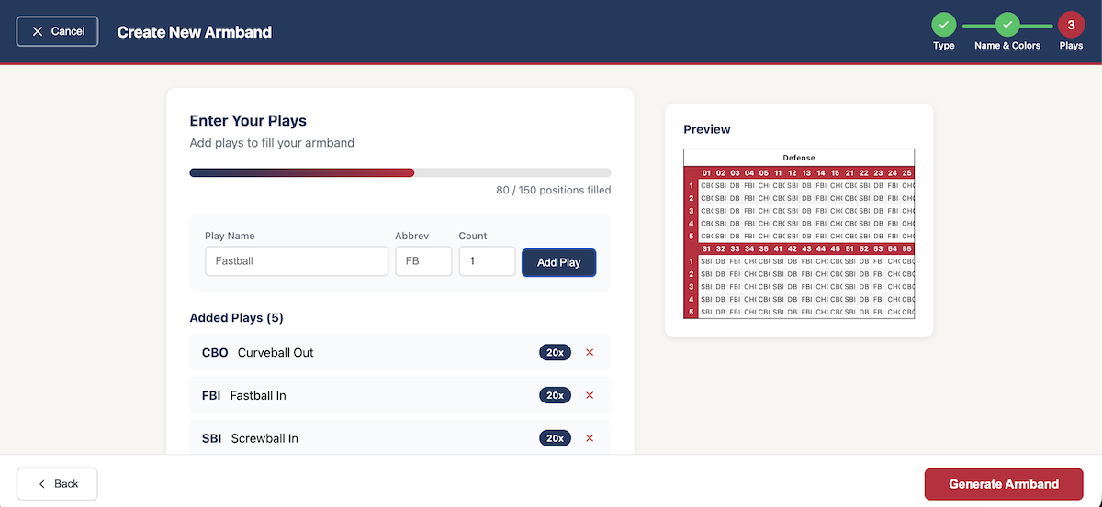The height and width of the screenshot is (507, 1102).
Task: Click the Play Name input field
Action: (297, 261)
